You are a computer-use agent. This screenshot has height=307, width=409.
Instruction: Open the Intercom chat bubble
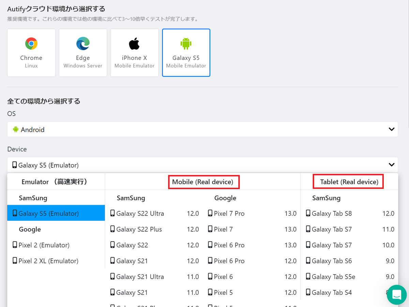point(397,295)
